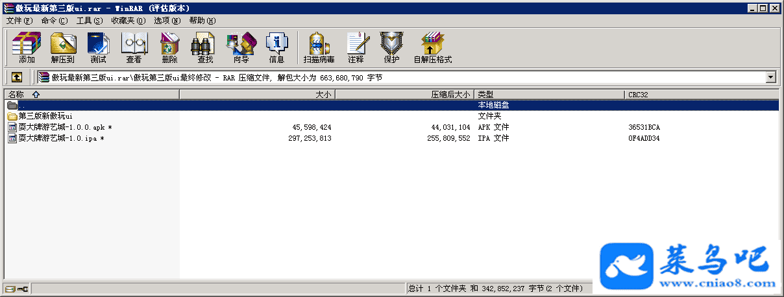Click packed size 44,031,104
Screen dimensions: 784x297
[450, 127]
